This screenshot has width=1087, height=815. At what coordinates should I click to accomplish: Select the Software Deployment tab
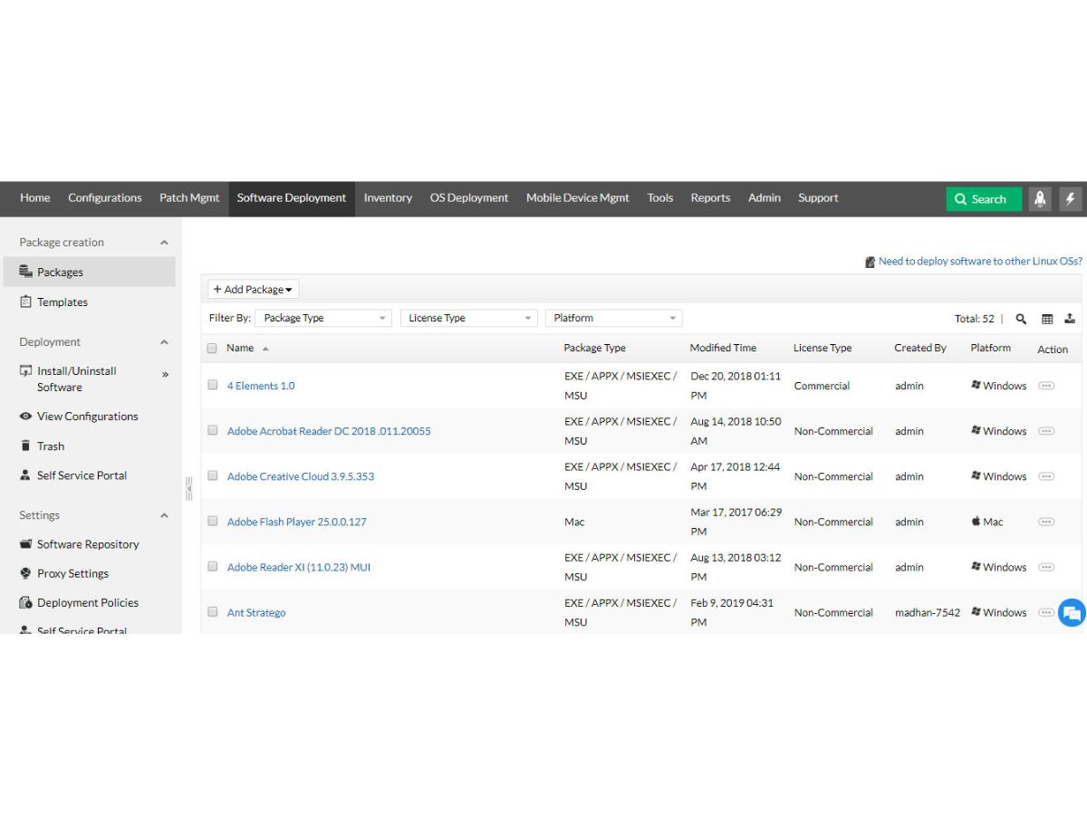[x=292, y=198]
